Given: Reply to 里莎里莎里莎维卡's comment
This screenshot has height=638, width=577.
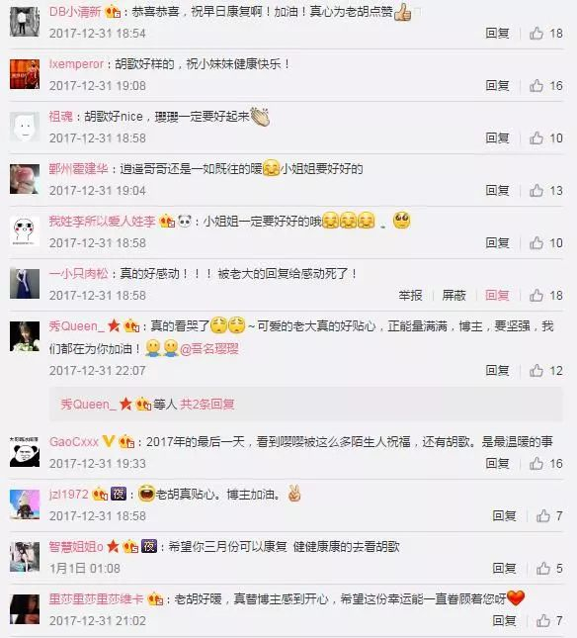Looking at the screenshot, I should [x=504, y=621].
